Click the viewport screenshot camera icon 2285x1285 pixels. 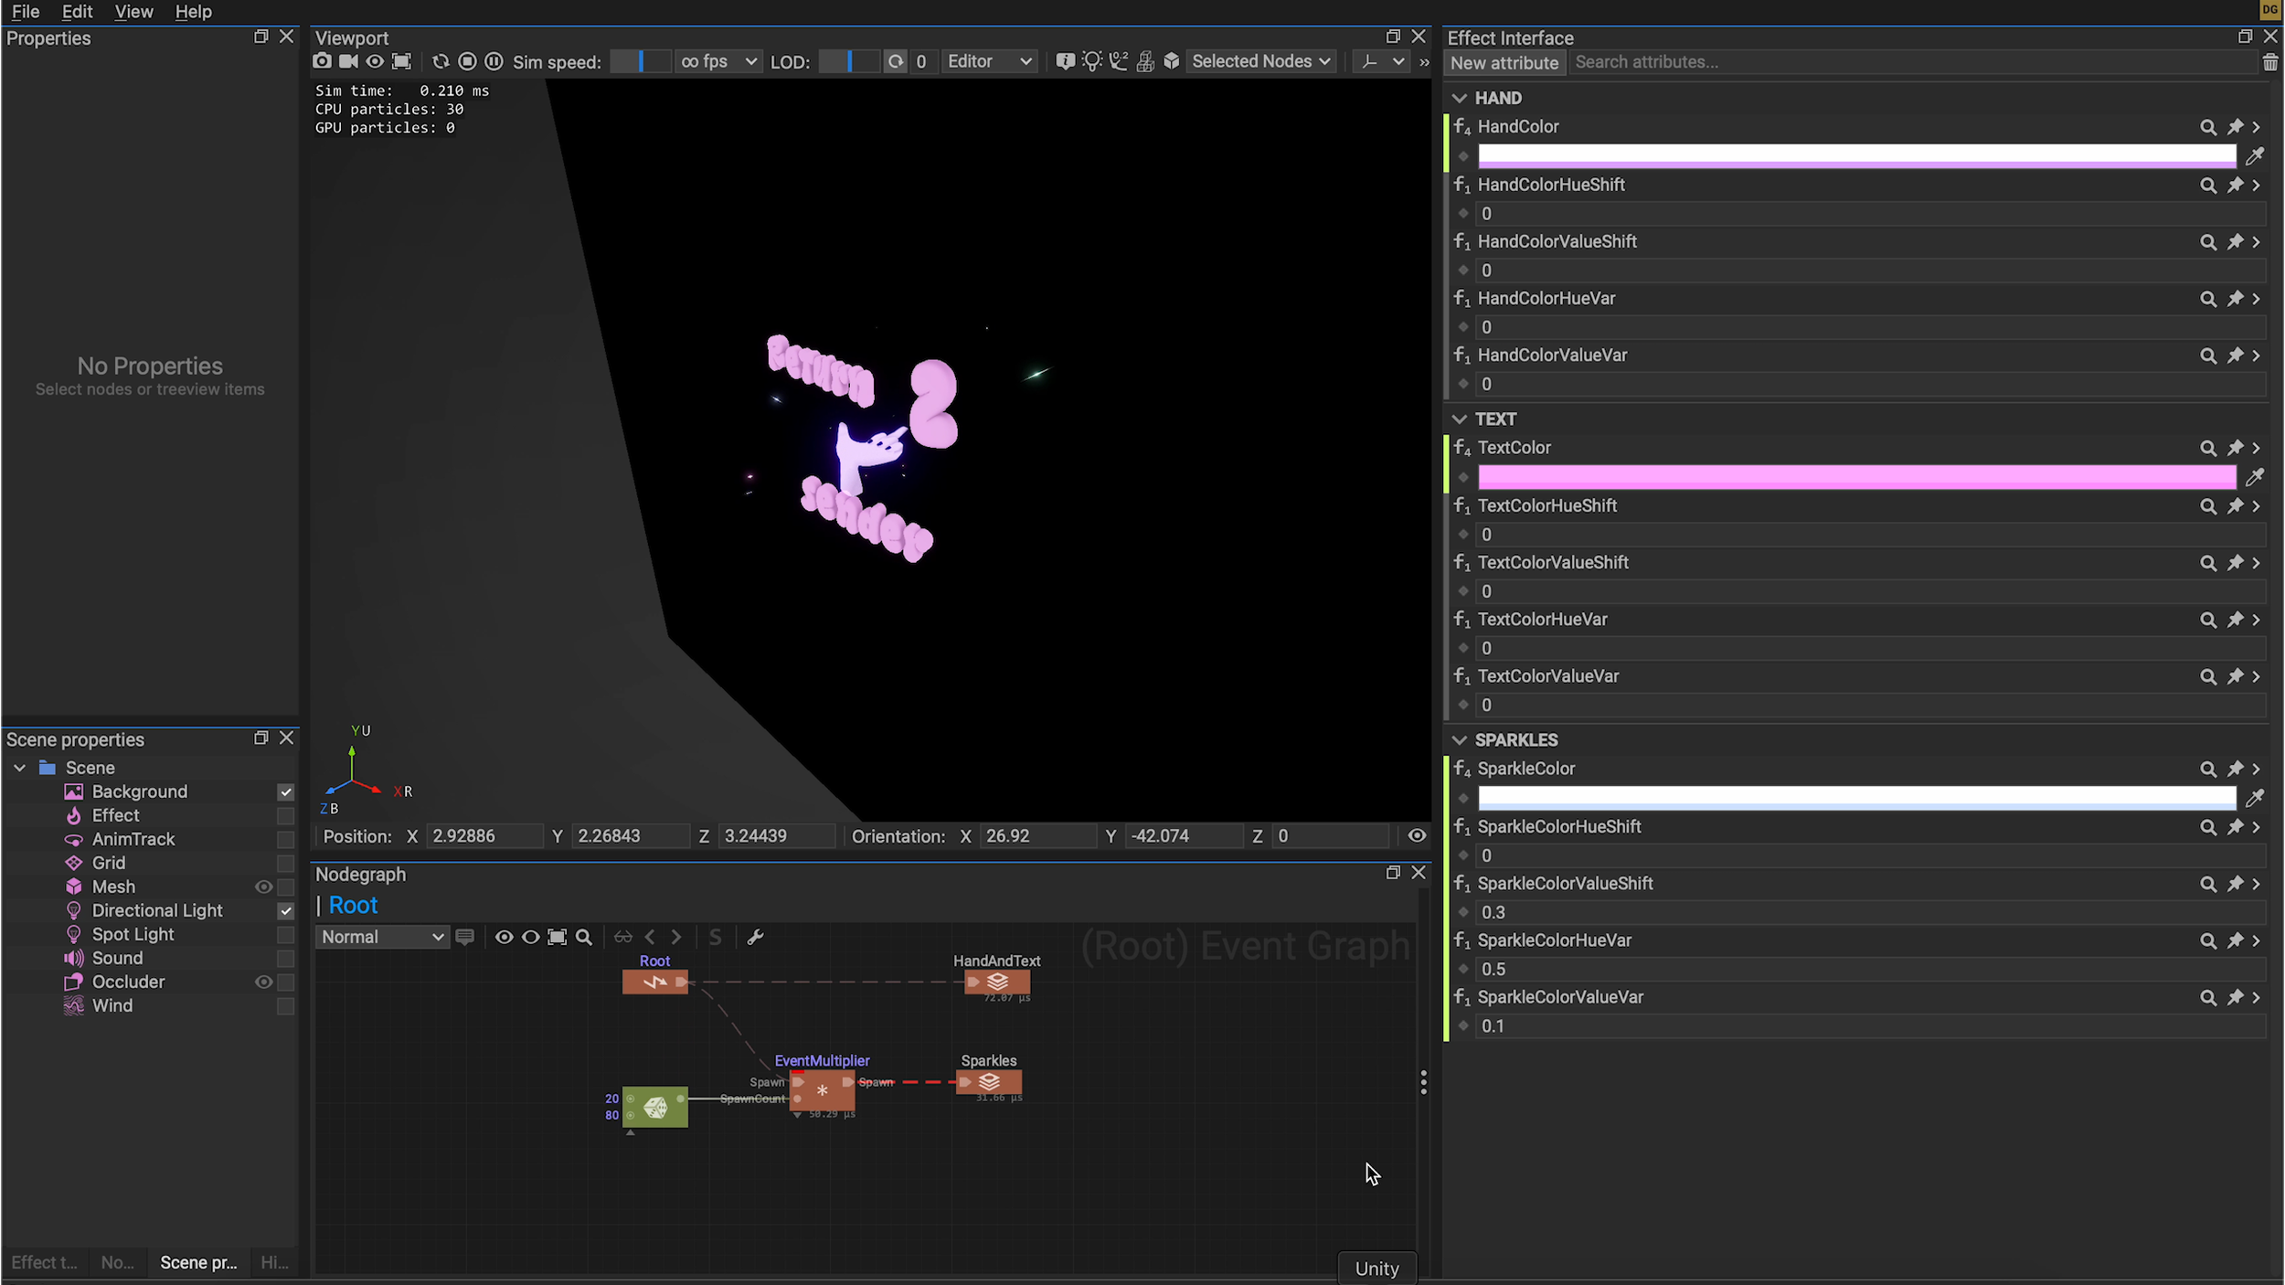coord(322,61)
